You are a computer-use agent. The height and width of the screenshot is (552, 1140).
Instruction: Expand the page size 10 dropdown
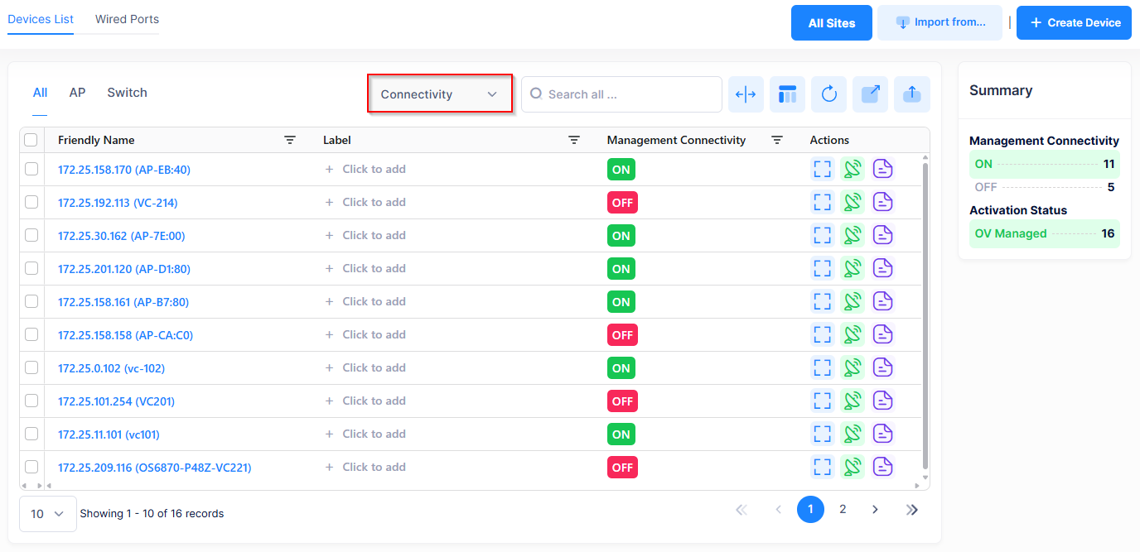click(x=47, y=514)
